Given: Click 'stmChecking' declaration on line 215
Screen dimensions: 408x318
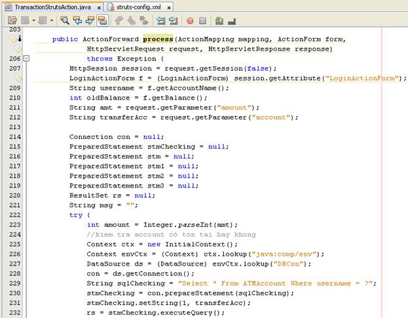Looking at the screenshot, I should pyautogui.click(x=171, y=147).
